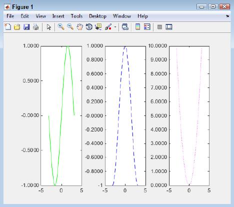Open a file with the folder icon
The height and width of the screenshot is (207, 234).
click(17, 27)
